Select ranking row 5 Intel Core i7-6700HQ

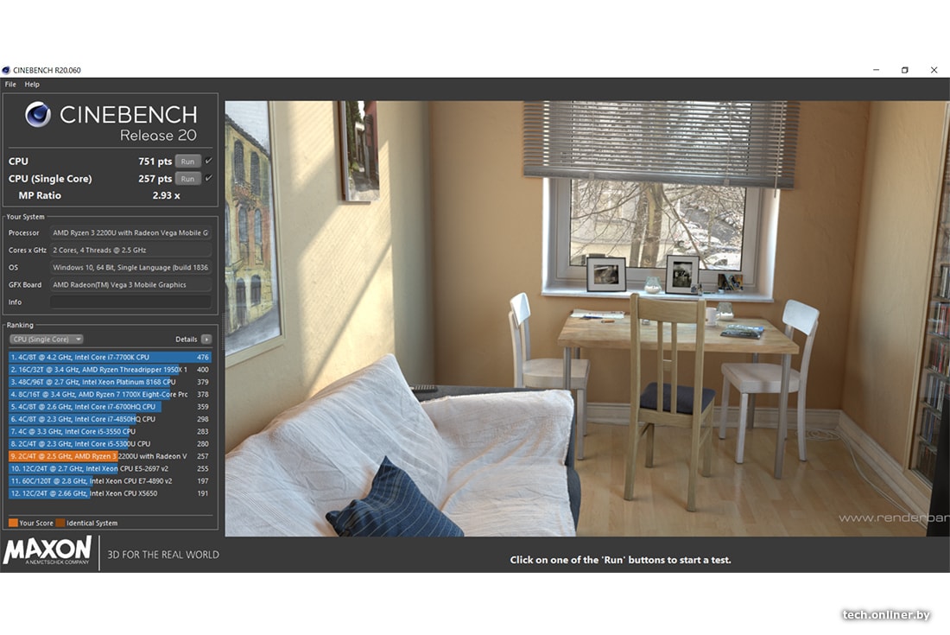coord(110,407)
